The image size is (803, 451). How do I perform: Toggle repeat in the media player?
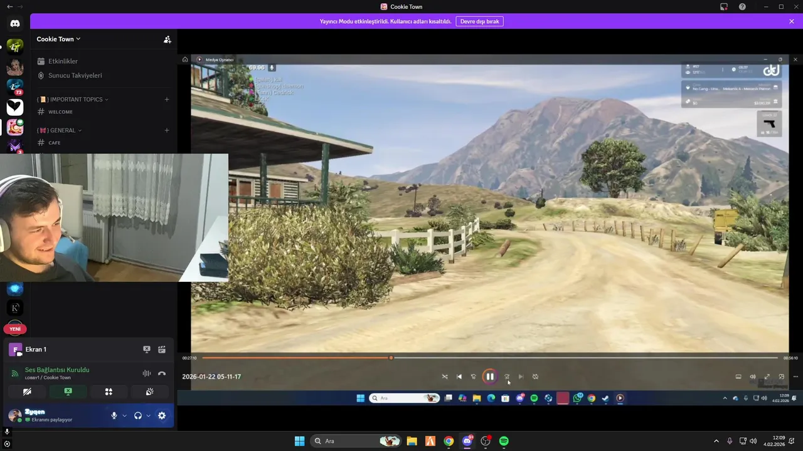[x=535, y=376]
